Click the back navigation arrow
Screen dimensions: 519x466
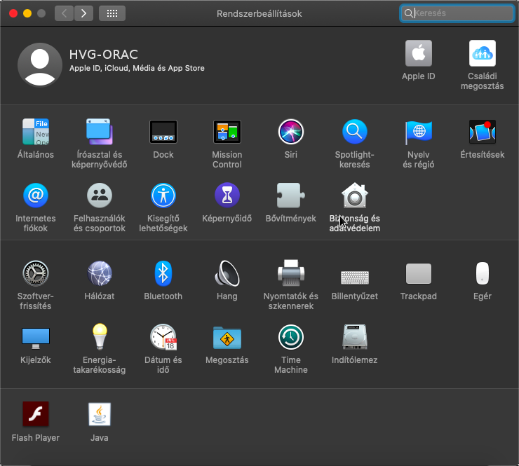(x=64, y=13)
